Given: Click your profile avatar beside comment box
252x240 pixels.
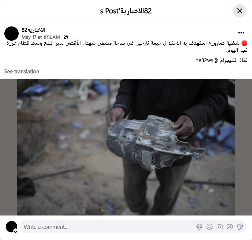Looking at the screenshot, I should click(x=12, y=227).
